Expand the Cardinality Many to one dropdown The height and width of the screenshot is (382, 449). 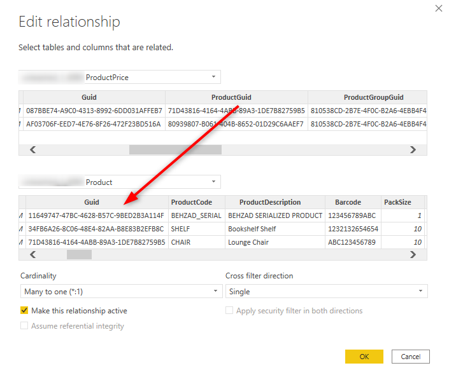(122, 291)
